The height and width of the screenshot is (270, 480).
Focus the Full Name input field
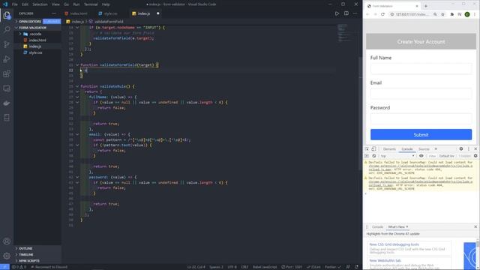coord(421,68)
